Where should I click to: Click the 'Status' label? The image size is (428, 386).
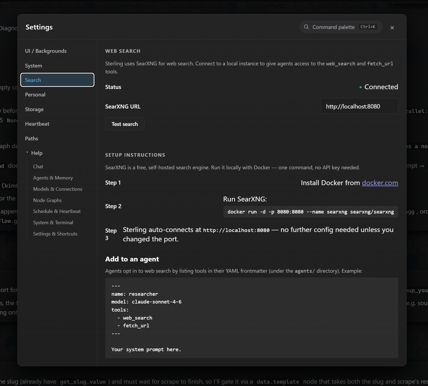[113, 87]
